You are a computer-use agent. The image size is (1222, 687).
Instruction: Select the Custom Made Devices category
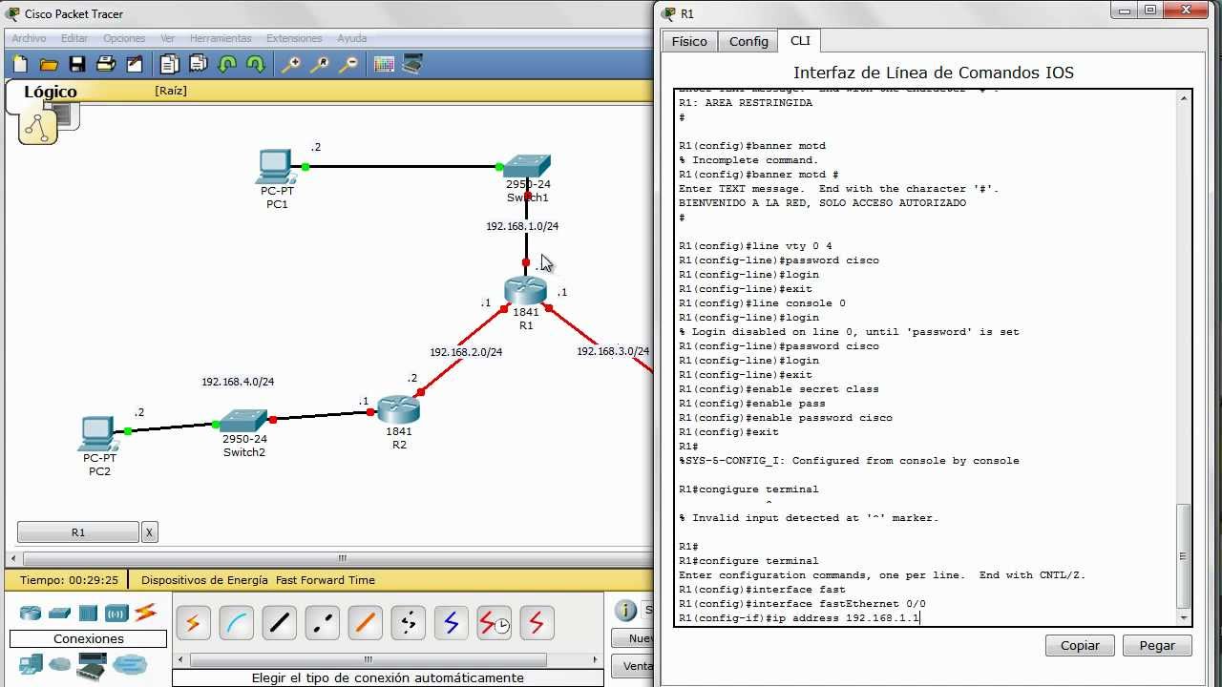coord(92,665)
